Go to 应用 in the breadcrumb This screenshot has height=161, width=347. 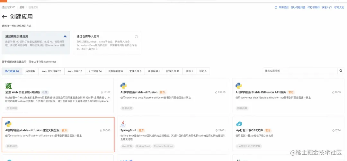point(22,7)
